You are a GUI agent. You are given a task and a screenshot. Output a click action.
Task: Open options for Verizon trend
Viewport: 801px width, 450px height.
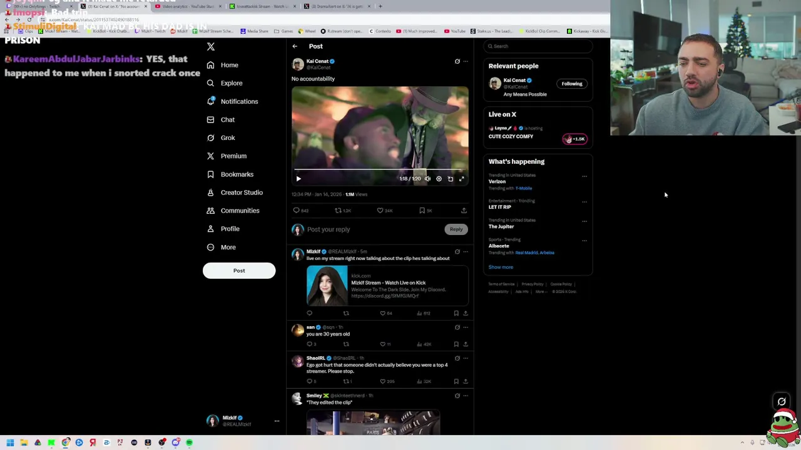(x=584, y=176)
